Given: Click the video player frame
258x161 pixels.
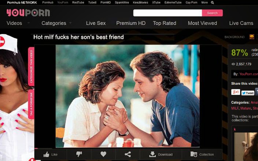Looking at the screenshot, I should point(128,96).
